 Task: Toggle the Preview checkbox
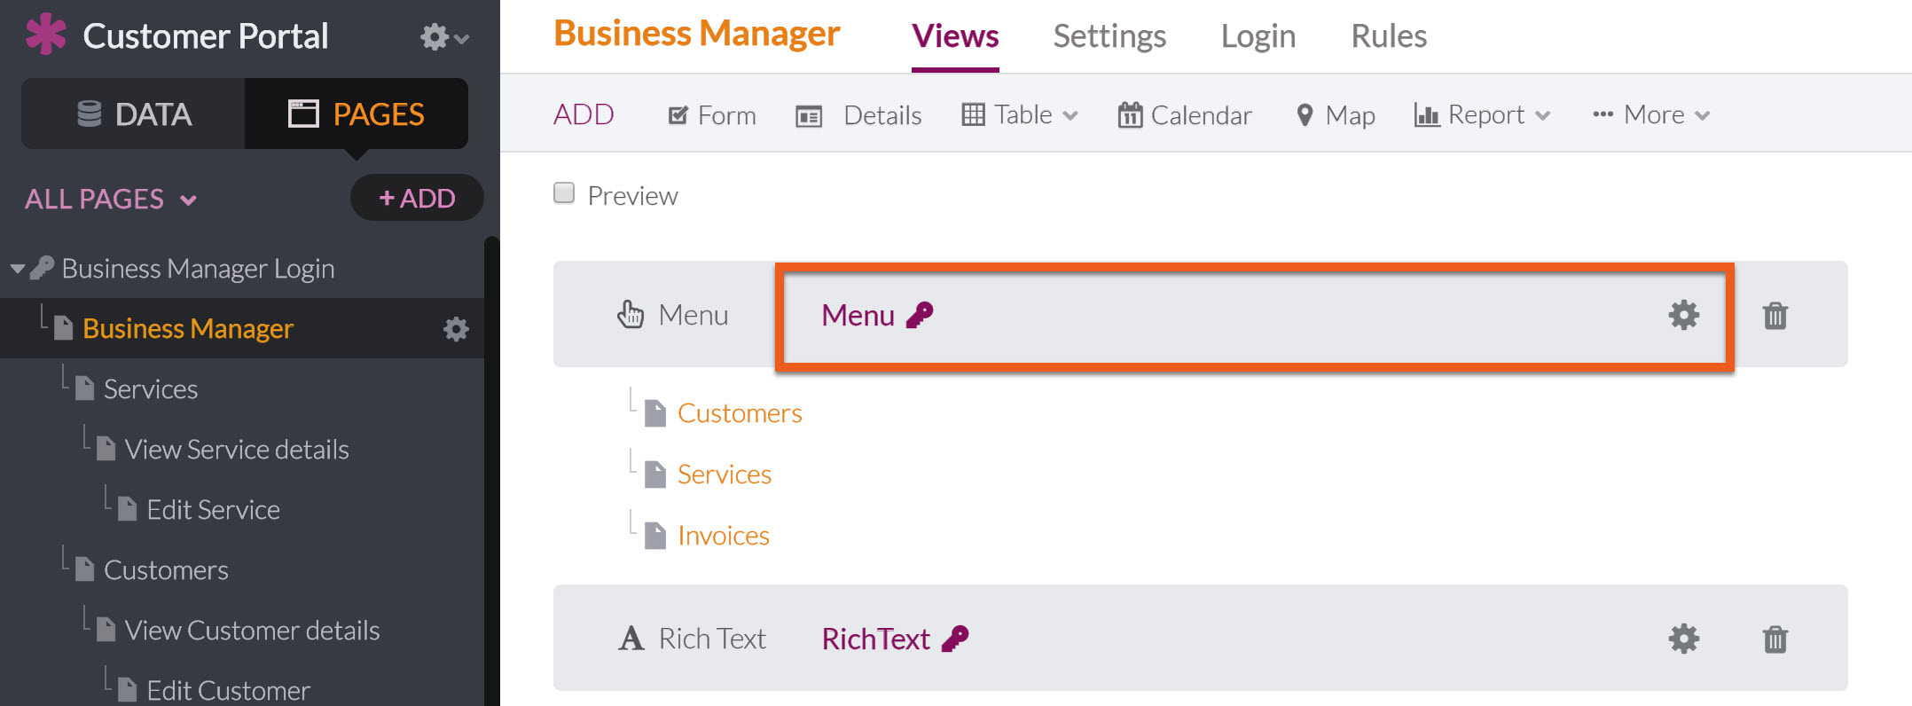tap(564, 193)
